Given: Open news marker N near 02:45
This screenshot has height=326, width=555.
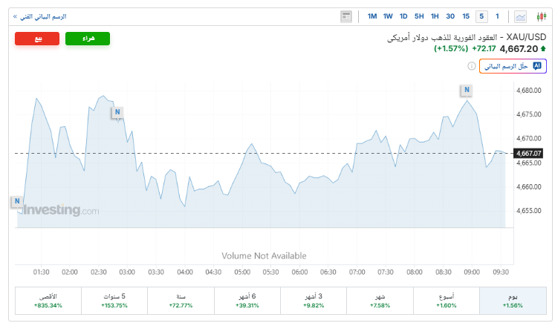Looking at the screenshot, I should pos(117,112).
